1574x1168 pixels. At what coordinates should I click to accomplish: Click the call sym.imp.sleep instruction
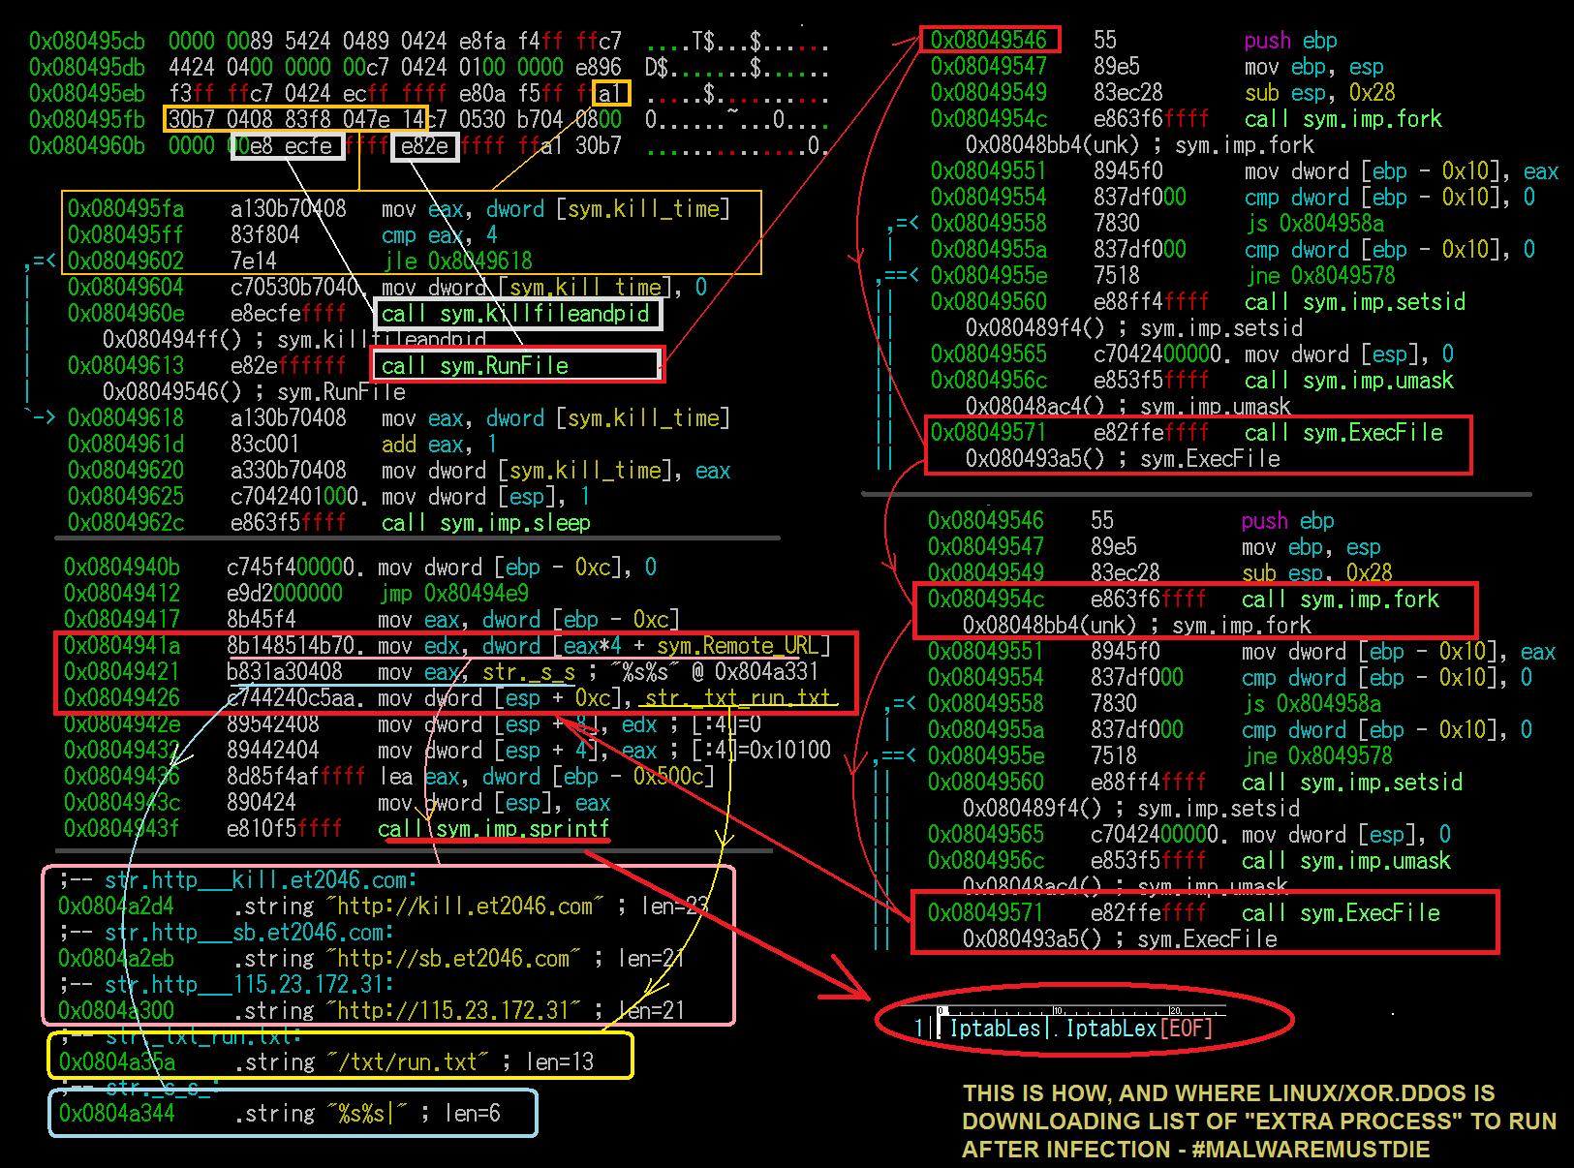[x=485, y=523]
